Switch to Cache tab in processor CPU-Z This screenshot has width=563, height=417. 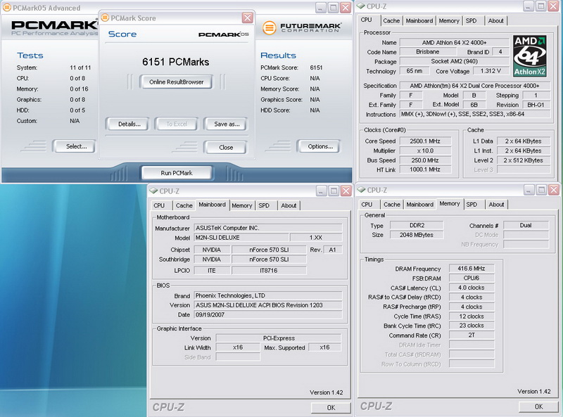click(391, 21)
